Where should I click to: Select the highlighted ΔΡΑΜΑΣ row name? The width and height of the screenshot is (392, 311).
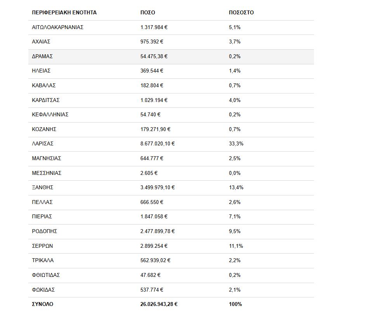click(x=42, y=56)
